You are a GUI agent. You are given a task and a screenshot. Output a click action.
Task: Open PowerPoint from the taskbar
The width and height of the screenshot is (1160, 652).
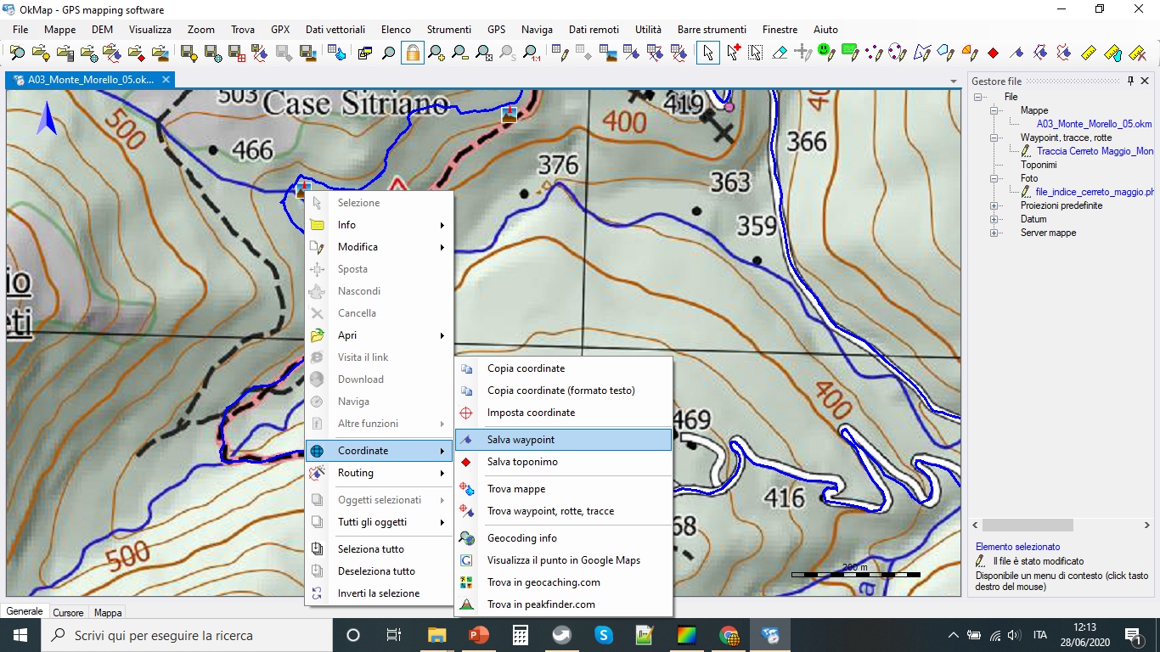[x=479, y=635]
